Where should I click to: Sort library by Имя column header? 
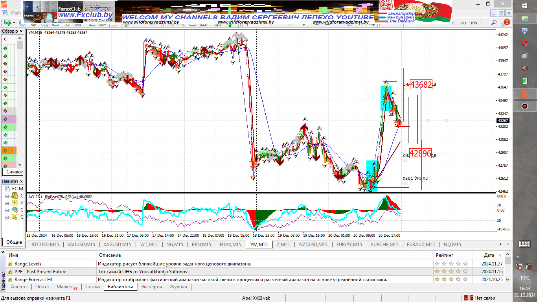pyautogui.click(x=51, y=255)
